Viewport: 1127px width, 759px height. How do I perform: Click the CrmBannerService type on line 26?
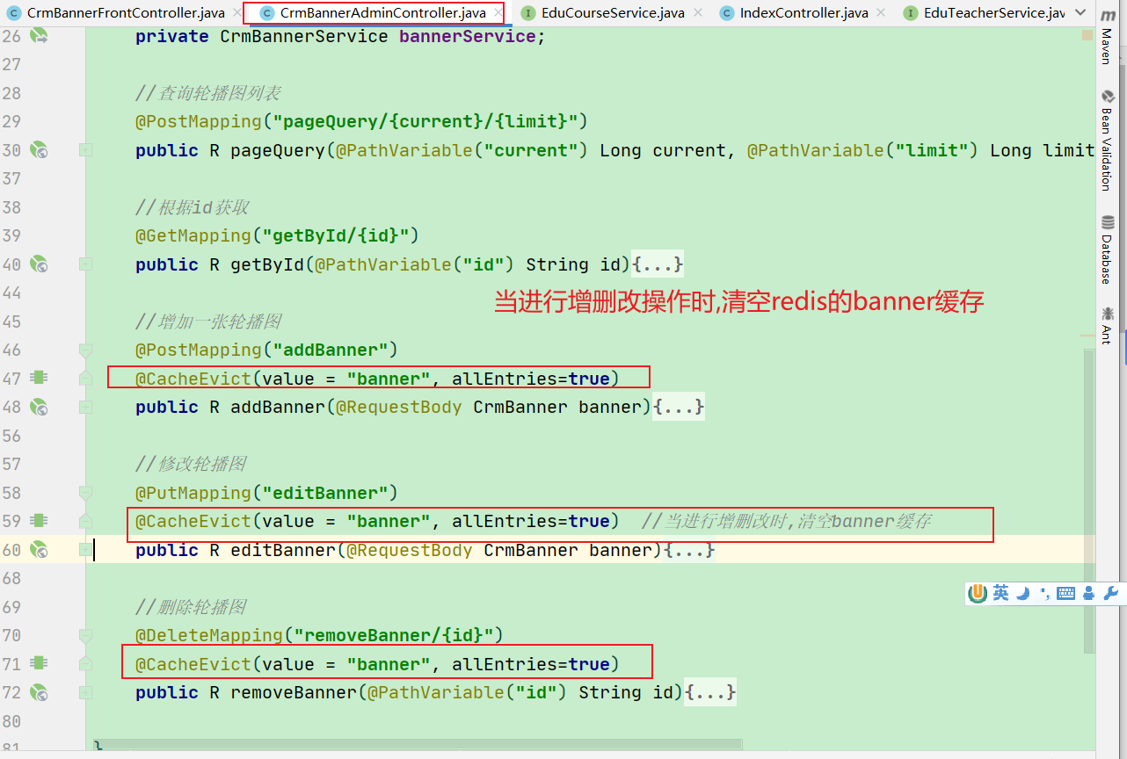304,36
